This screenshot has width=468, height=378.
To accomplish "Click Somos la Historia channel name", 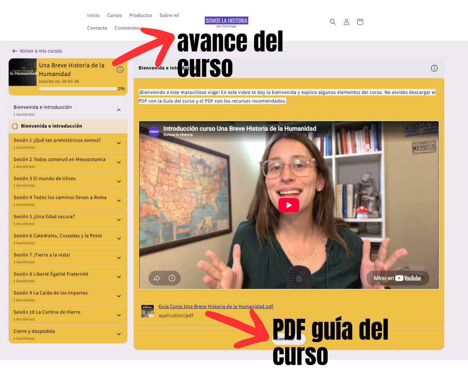I will coord(178,135).
